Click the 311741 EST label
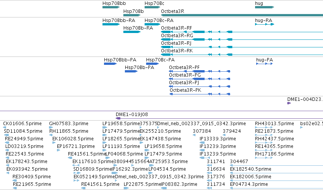The width and height of the screenshot is (323, 190). tap(216, 162)
